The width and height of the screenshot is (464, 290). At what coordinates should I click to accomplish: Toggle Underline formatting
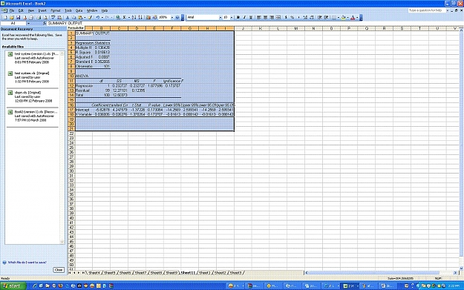coord(251,18)
